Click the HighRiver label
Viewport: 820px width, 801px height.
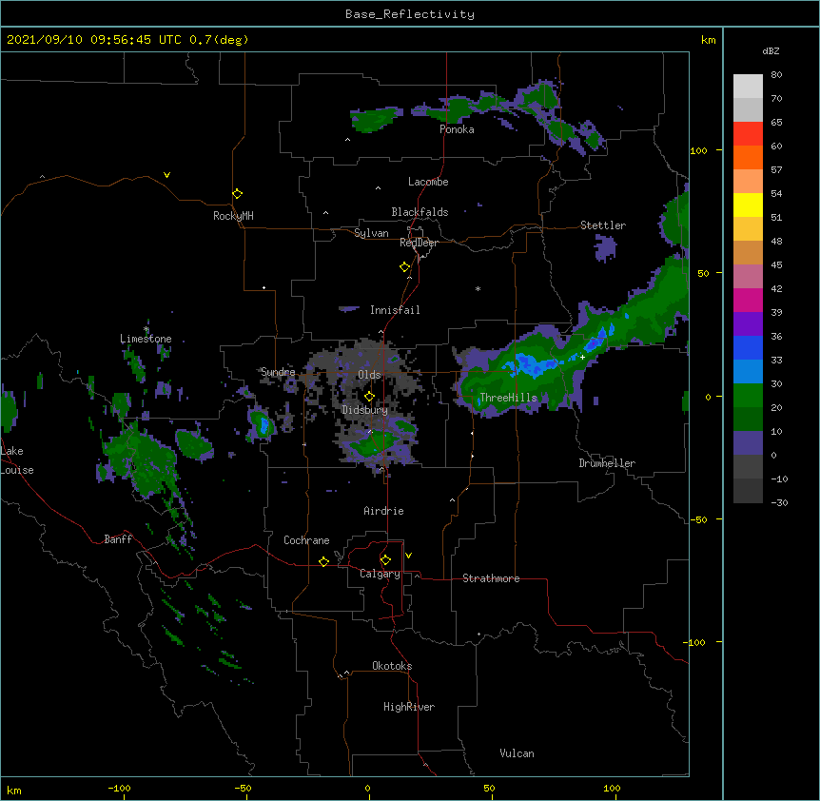click(x=409, y=707)
